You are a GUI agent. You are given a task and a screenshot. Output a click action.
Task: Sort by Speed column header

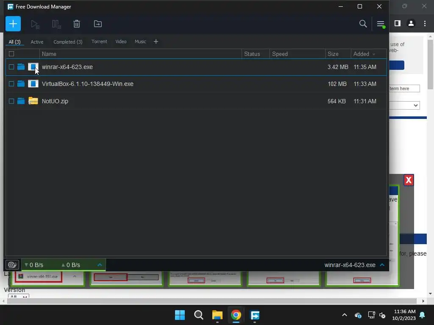pos(298,54)
